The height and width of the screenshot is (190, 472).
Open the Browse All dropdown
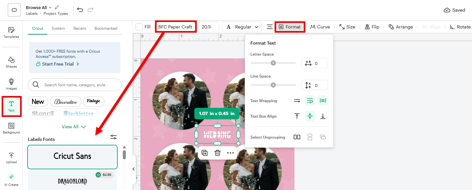pos(39,7)
